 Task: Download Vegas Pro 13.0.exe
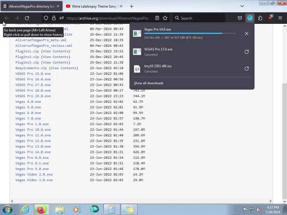(33, 146)
